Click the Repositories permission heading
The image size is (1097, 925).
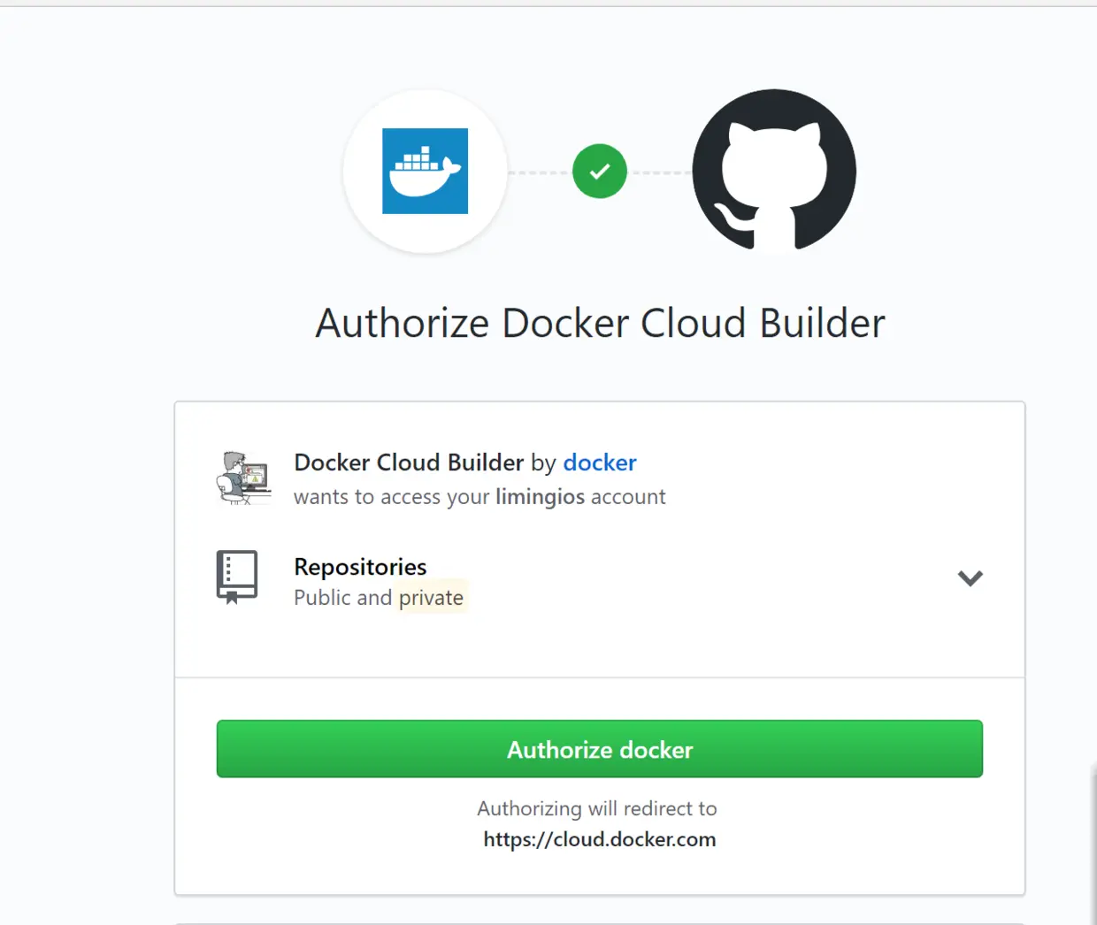coord(360,567)
